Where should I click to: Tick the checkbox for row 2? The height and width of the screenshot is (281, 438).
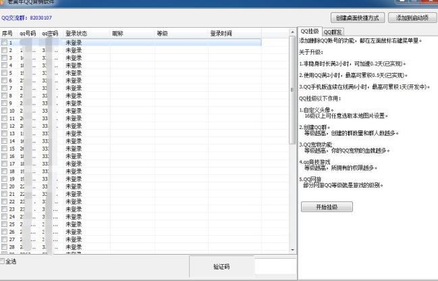(x=5, y=50)
